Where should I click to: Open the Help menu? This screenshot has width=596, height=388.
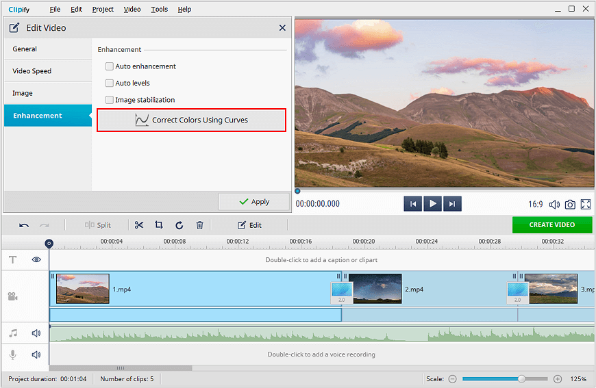[x=184, y=9]
